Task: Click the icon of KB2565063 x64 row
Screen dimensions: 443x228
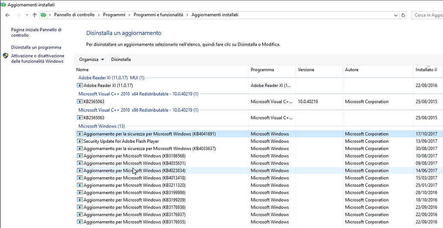Action: coord(80,101)
